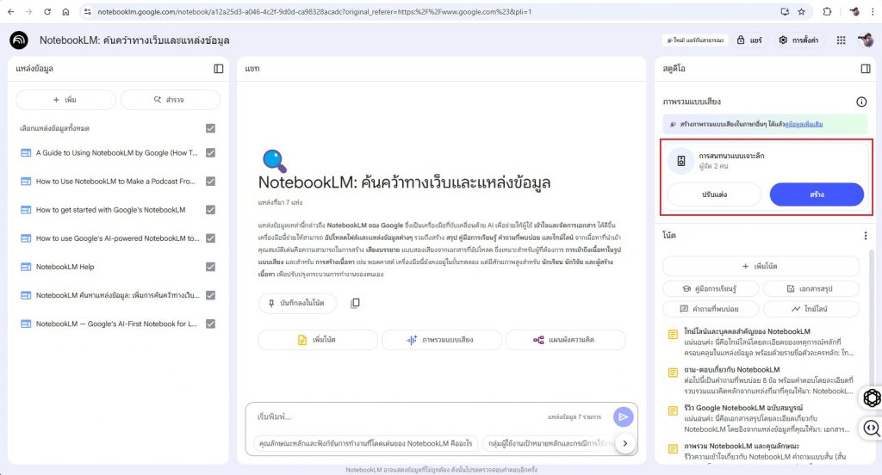Click chat input field เริ่มพิมพ์
Image resolution: width=882 pixels, height=475 pixels.
click(400, 416)
